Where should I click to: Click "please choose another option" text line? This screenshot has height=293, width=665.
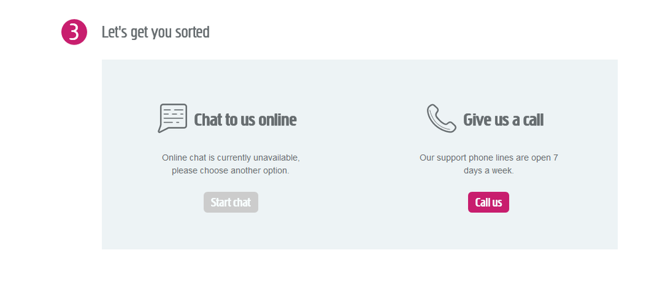[x=231, y=171]
